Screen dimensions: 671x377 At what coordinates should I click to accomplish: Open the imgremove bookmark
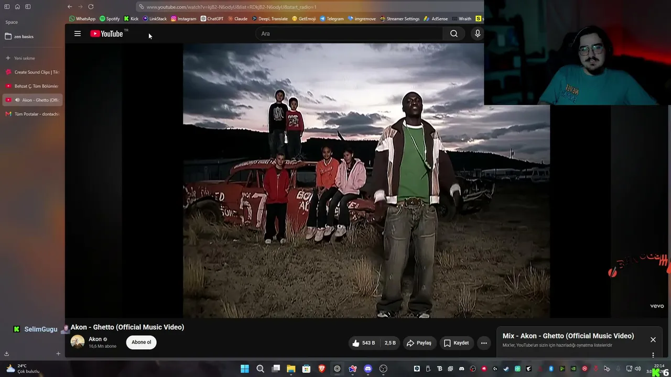[x=362, y=19]
